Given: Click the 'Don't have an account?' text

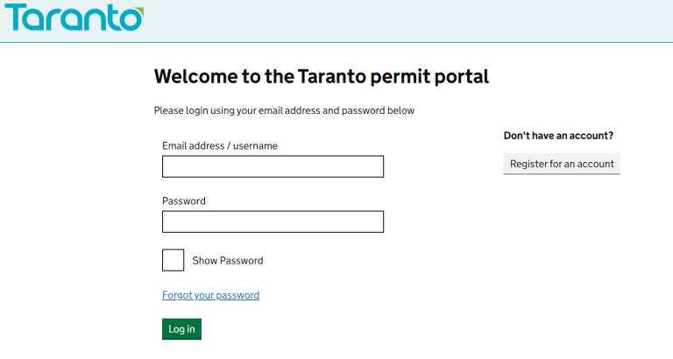Looking at the screenshot, I should click(558, 136).
